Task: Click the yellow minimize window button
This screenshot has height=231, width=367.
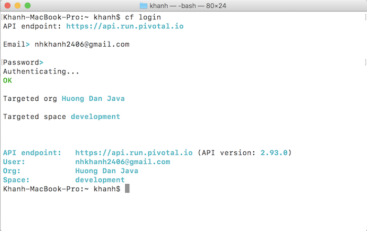Action: click(17, 5)
